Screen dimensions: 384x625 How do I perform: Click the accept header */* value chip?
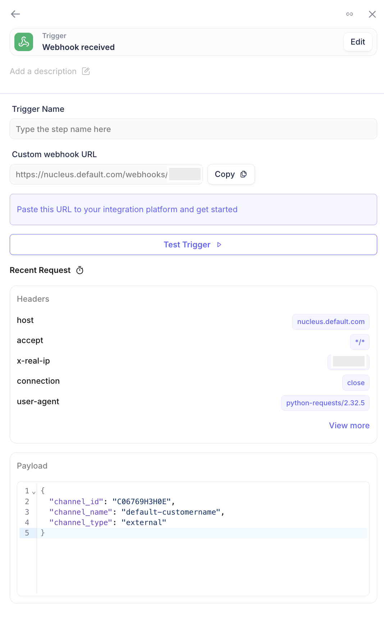tap(360, 342)
